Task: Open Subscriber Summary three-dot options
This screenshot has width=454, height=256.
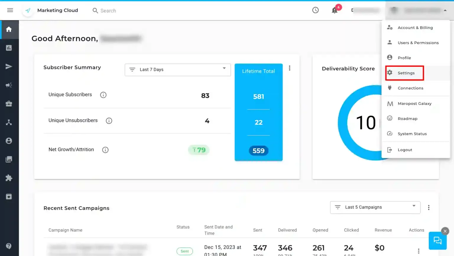Action: tap(290, 68)
